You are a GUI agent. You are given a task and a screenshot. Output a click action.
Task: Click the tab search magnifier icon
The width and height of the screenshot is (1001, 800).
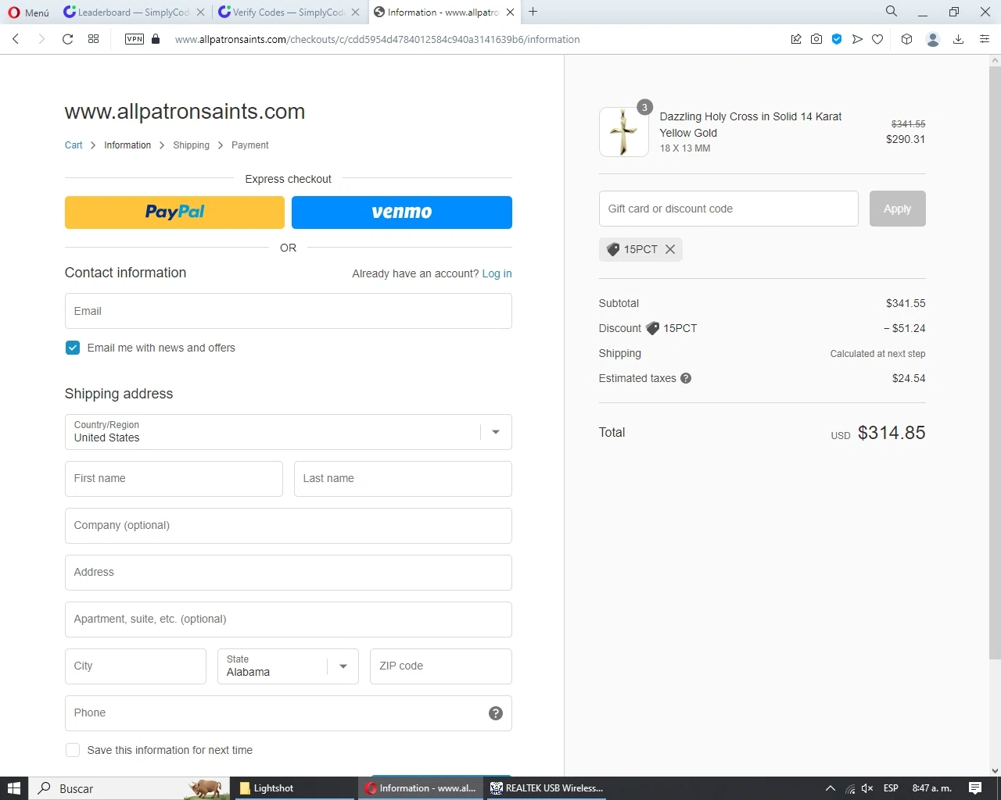892,12
